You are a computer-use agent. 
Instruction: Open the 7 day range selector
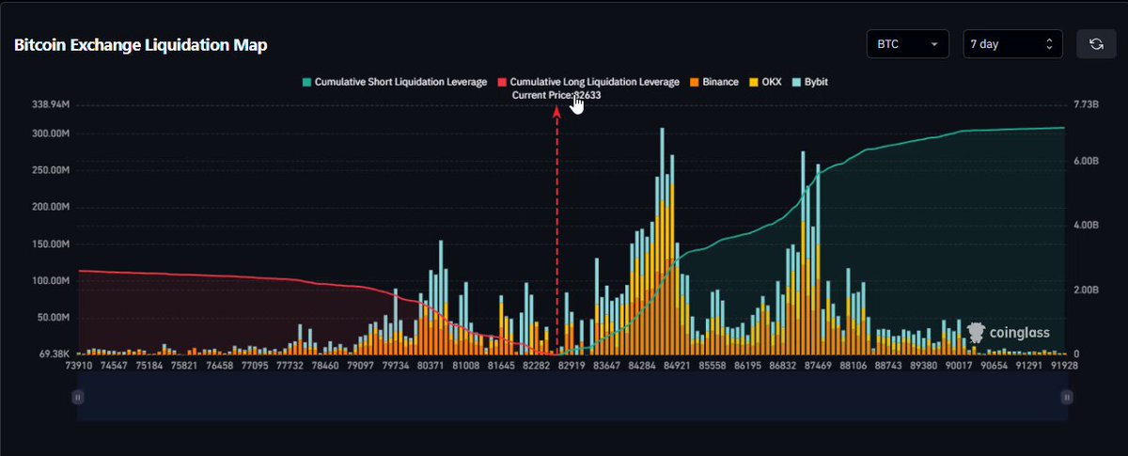[1012, 44]
